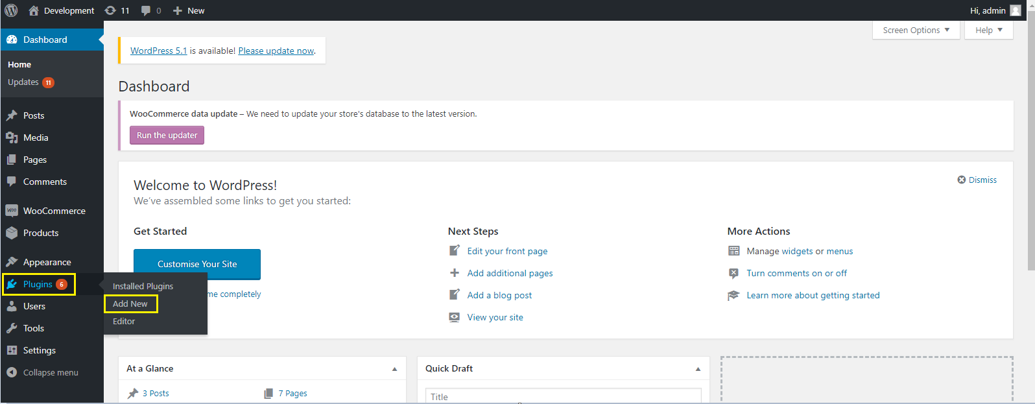Collapse the admin menu
1035x404 pixels.
[x=43, y=372]
